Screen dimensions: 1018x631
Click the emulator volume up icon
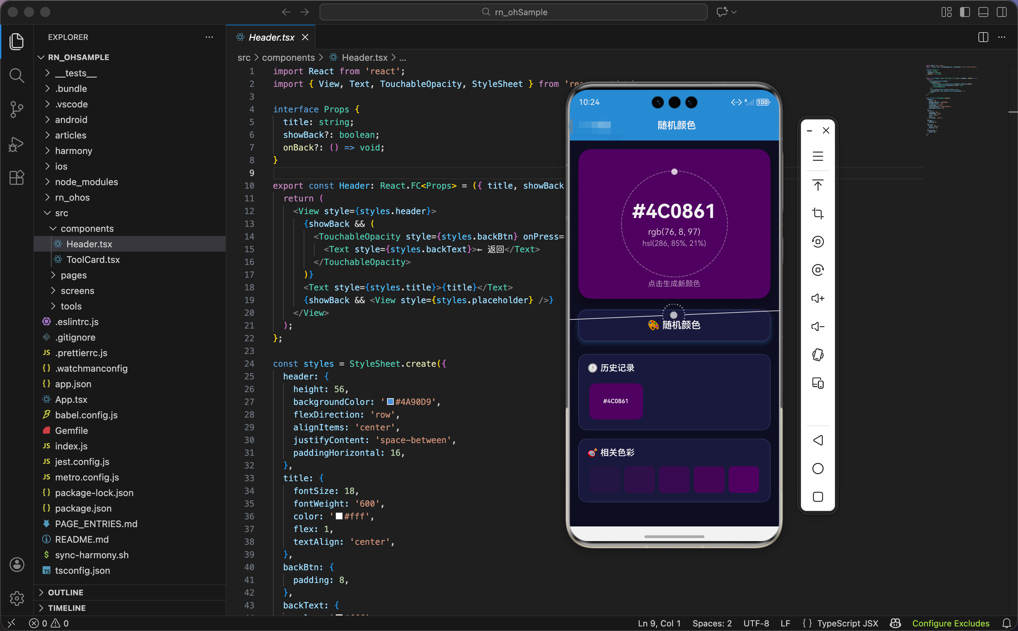[x=818, y=298]
